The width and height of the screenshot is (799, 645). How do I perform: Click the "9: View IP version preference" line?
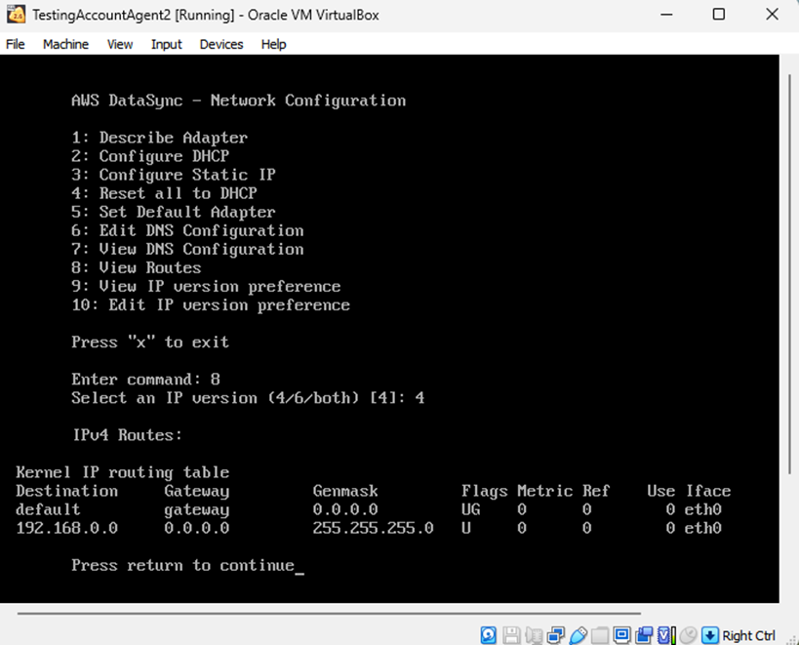coord(206,286)
